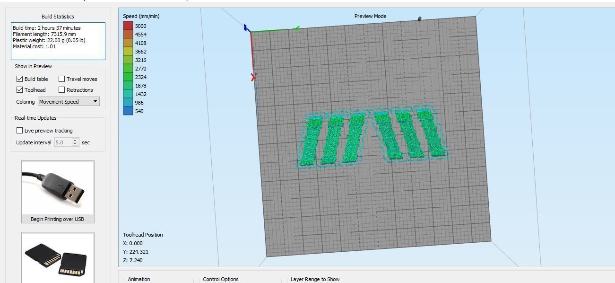Click the Build Statistics text box
This screenshot has width=615, height=283.
[x=58, y=41]
